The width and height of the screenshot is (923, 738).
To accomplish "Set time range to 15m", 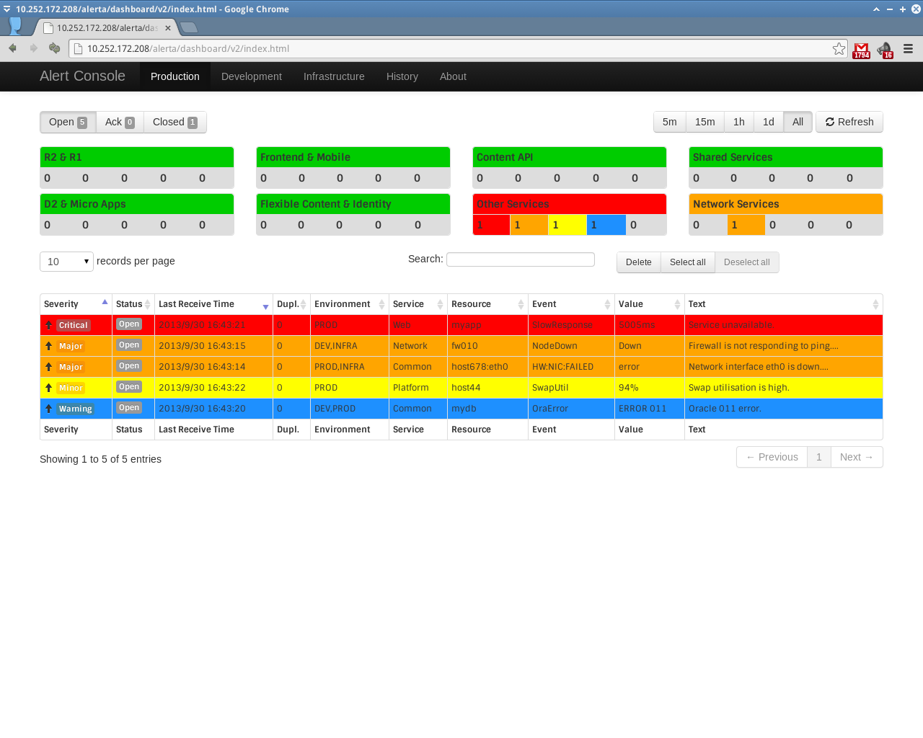I will coord(705,122).
